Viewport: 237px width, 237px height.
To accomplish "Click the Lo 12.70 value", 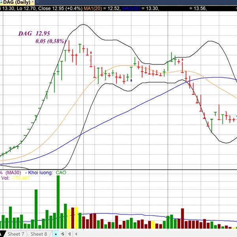I will 26,8.
